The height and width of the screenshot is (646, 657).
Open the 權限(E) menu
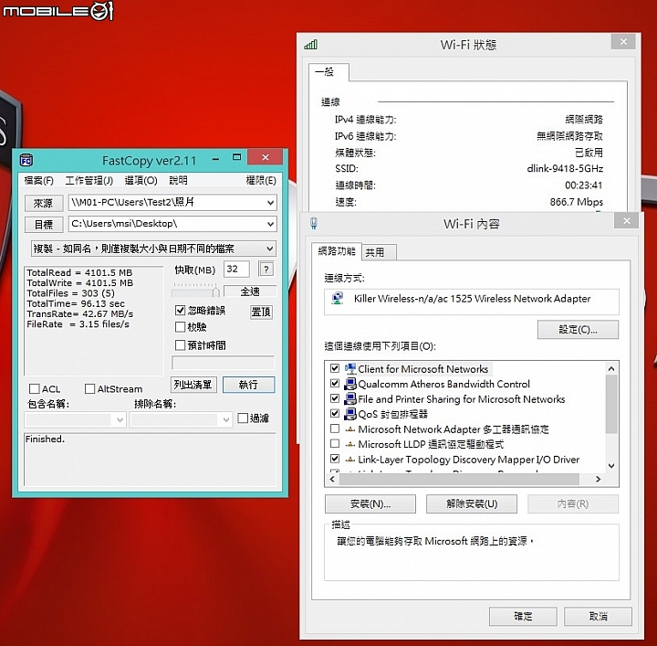click(261, 181)
